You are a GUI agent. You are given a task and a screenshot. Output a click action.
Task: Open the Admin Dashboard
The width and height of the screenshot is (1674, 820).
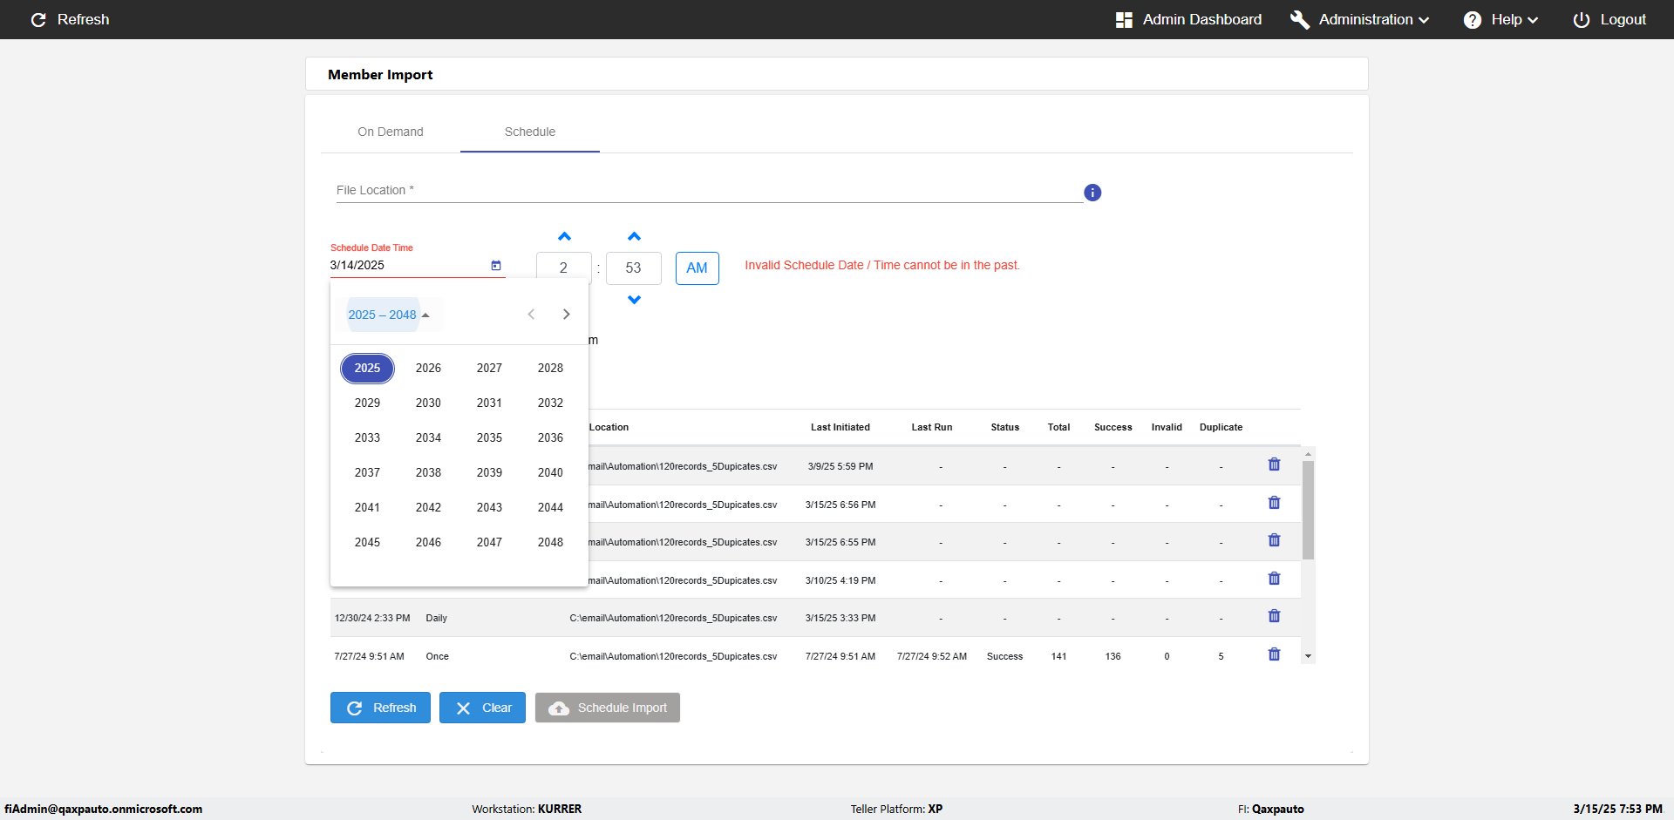coord(1188,19)
